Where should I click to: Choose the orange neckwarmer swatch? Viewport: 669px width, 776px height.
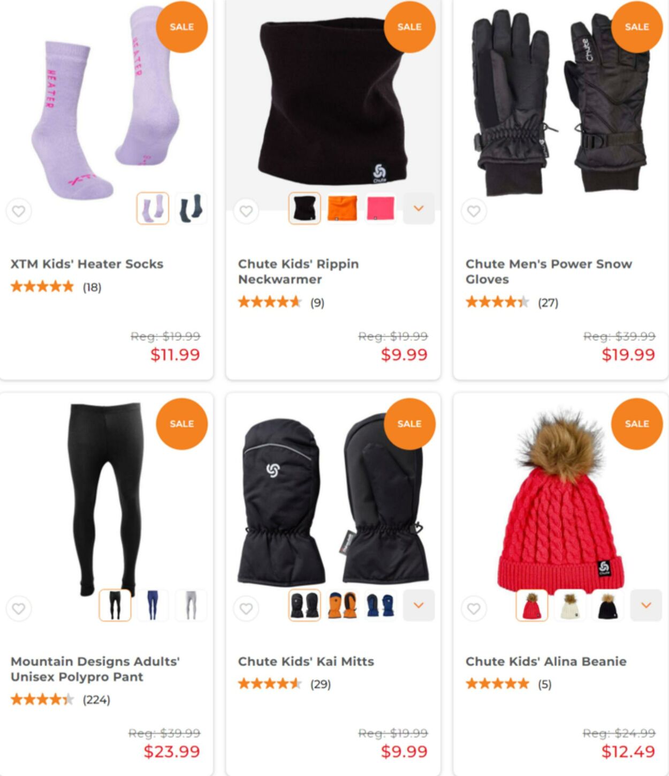[x=343, y=208]
